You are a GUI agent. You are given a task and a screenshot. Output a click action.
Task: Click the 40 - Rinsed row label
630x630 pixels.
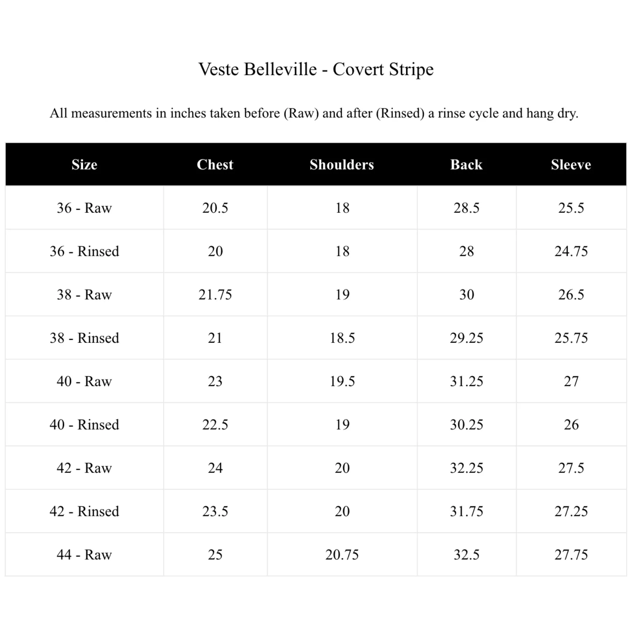(84, 425)
